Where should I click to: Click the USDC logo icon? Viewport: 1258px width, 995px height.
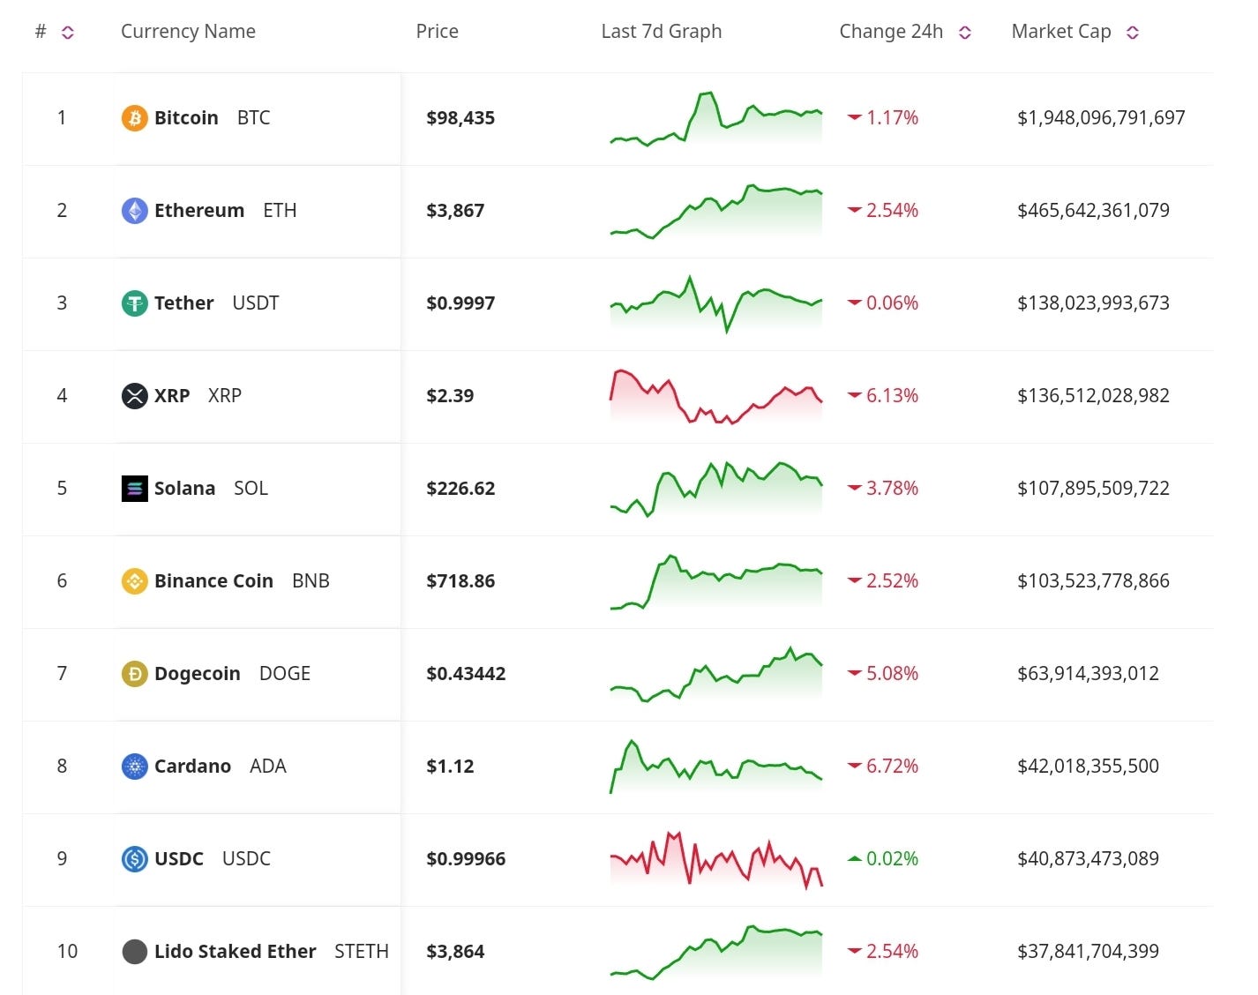[x=134, y=859]
